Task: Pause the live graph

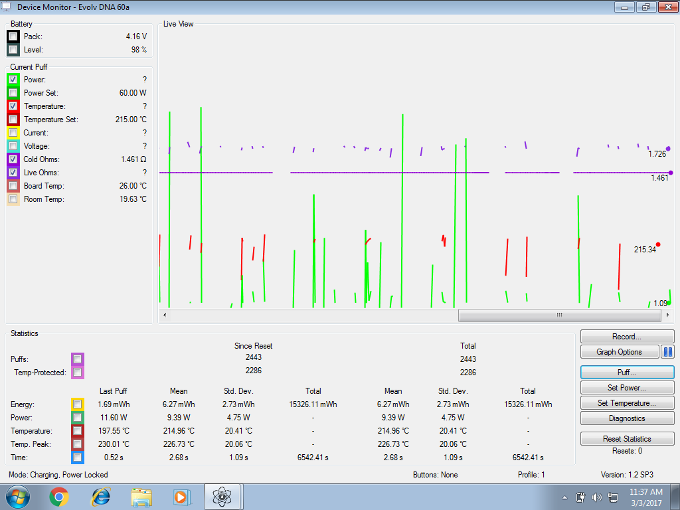Action: [668, 352]
